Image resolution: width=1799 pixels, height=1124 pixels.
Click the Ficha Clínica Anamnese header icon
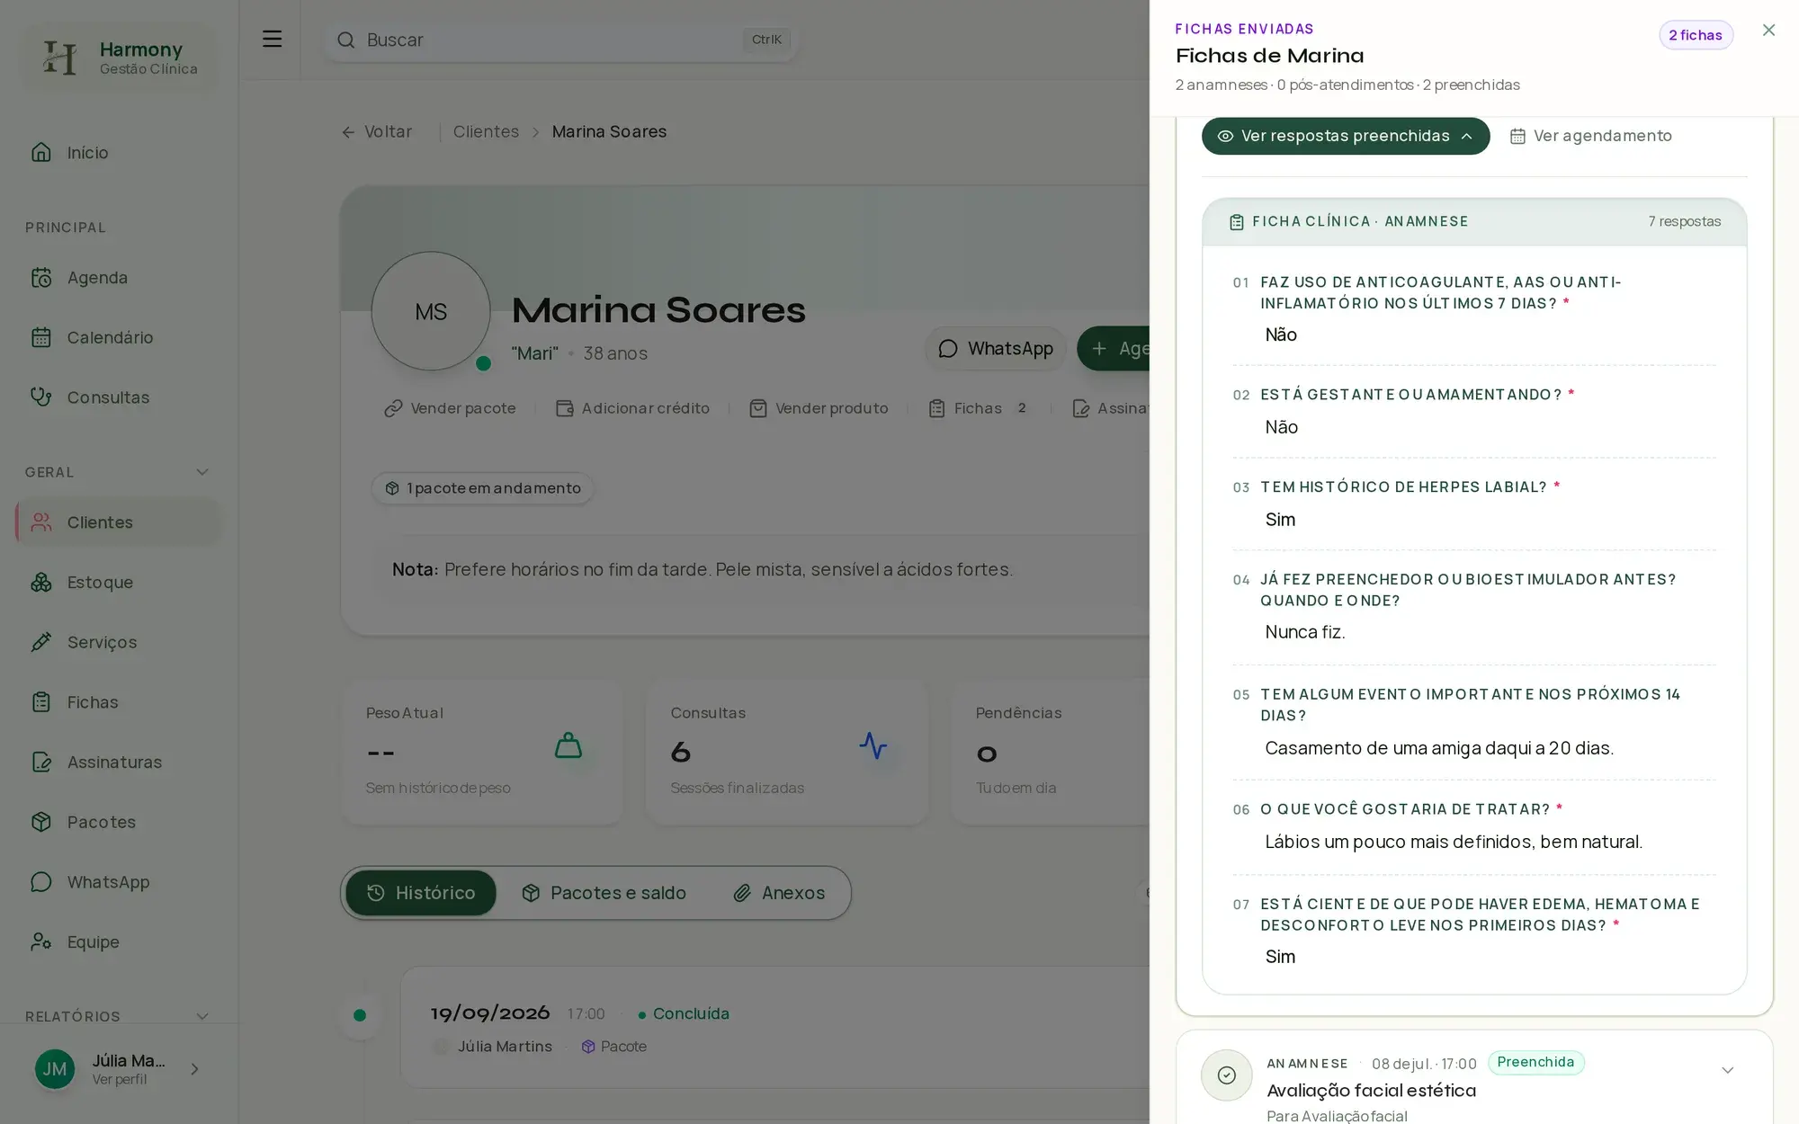tap(1237, 222)
